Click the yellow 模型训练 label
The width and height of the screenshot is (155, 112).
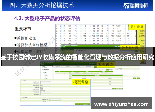tap(106, 65)
